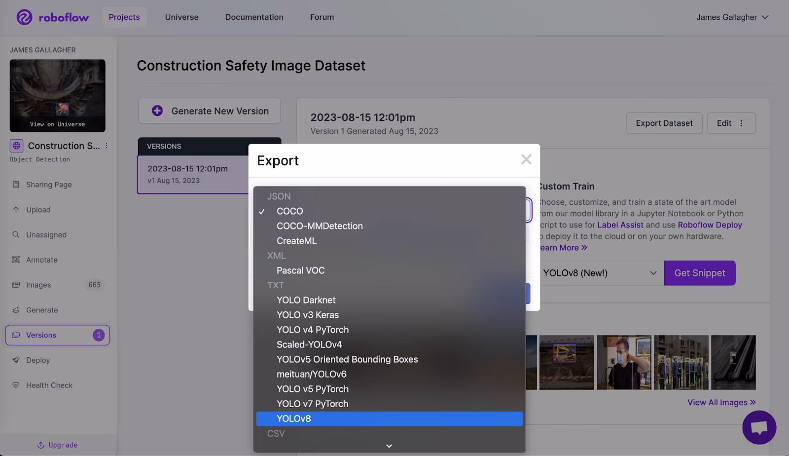Select COCO export format
The image size is (789, 456).
390,211
